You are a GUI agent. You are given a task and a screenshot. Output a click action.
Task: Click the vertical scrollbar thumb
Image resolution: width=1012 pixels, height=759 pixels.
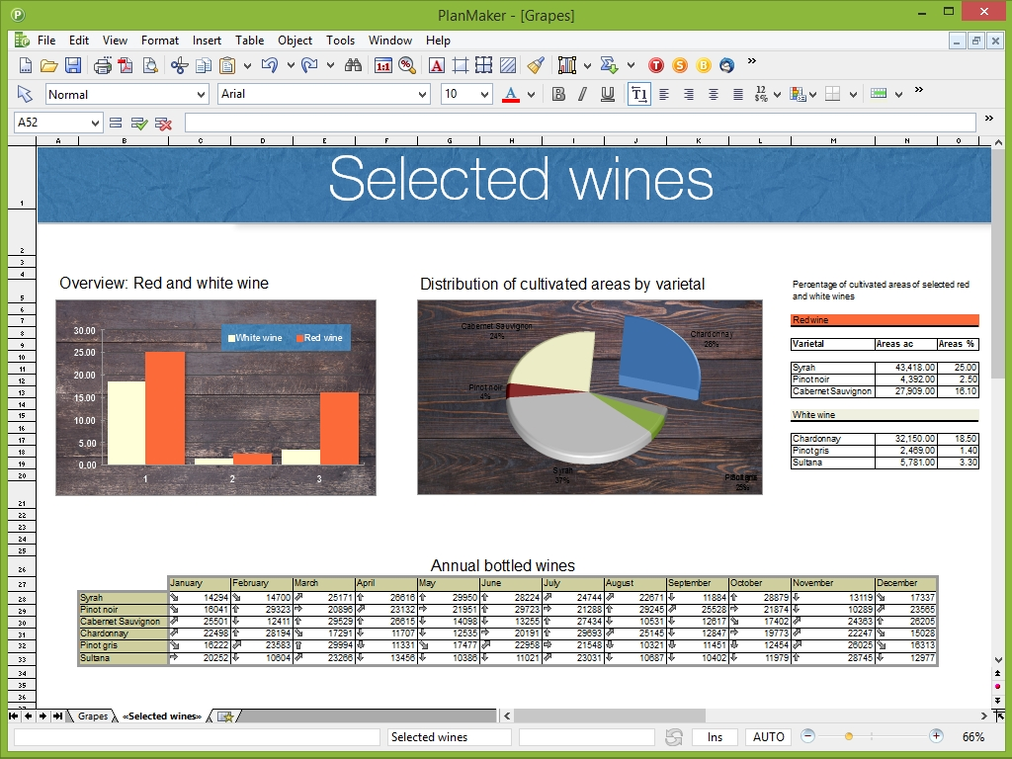pyautogui.click(x=998, y=265)
